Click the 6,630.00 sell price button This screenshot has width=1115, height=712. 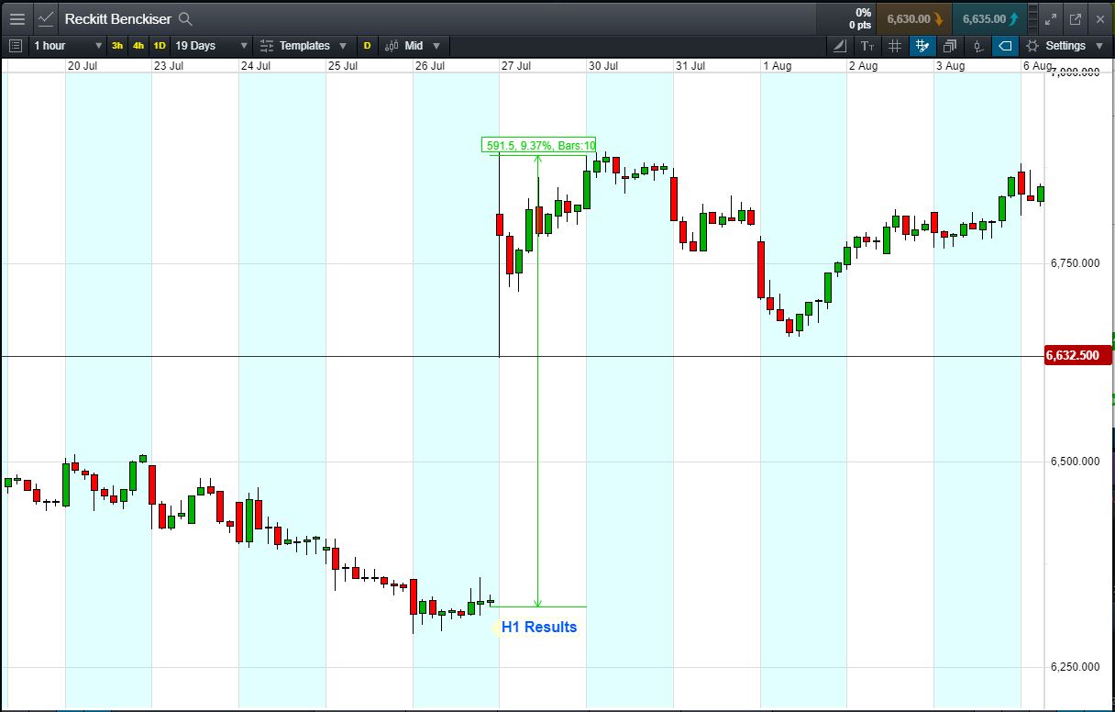[x=913, y=18]
